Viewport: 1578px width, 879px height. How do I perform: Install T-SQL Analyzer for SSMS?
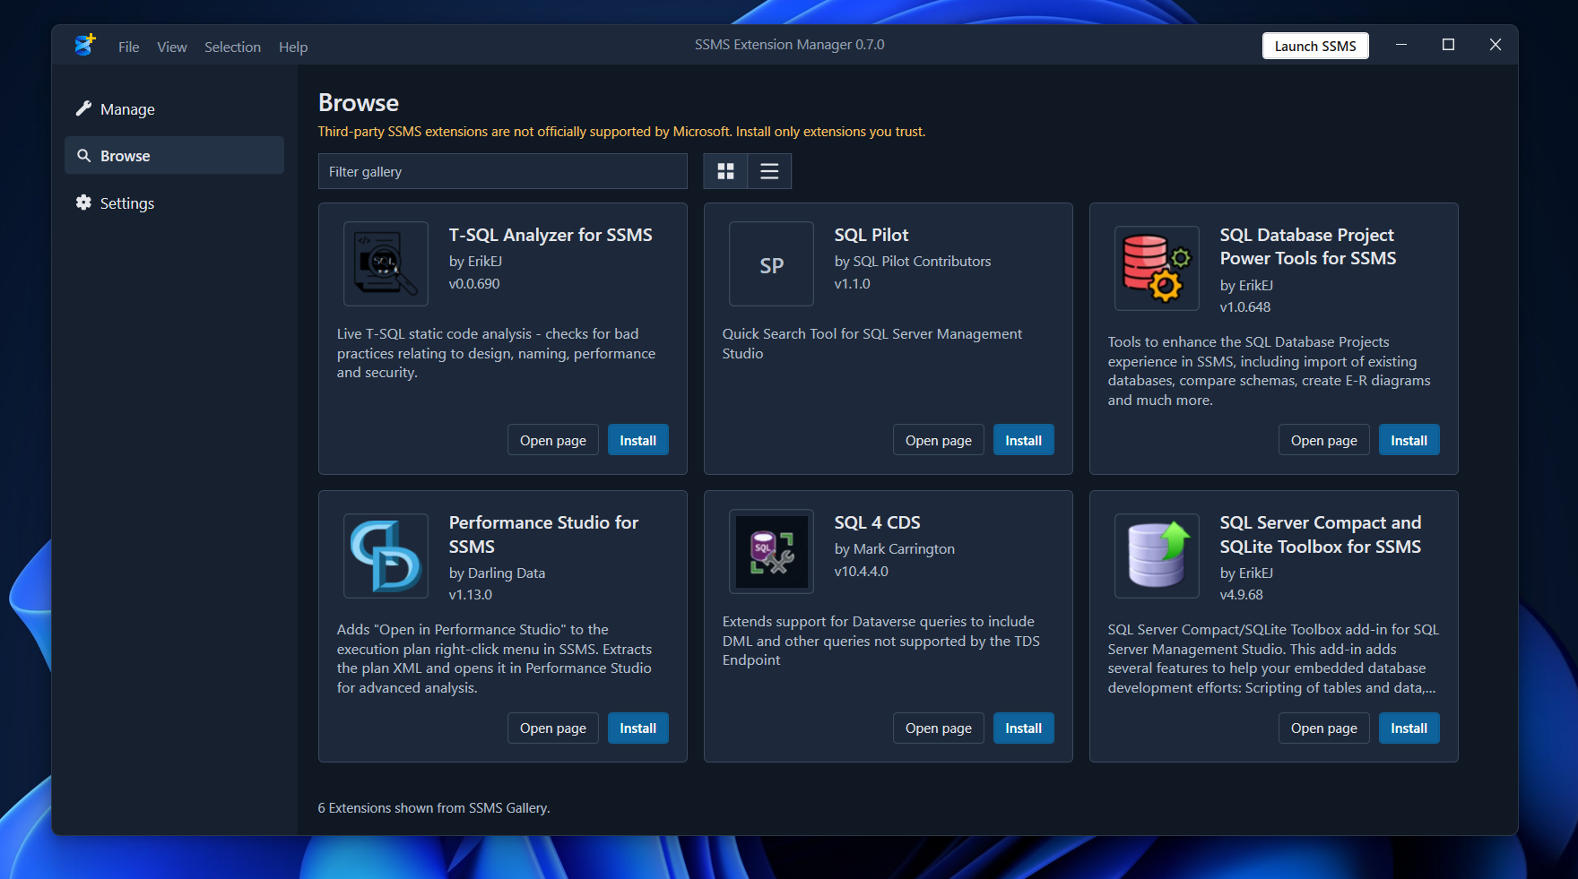click(x=638, y=440)
